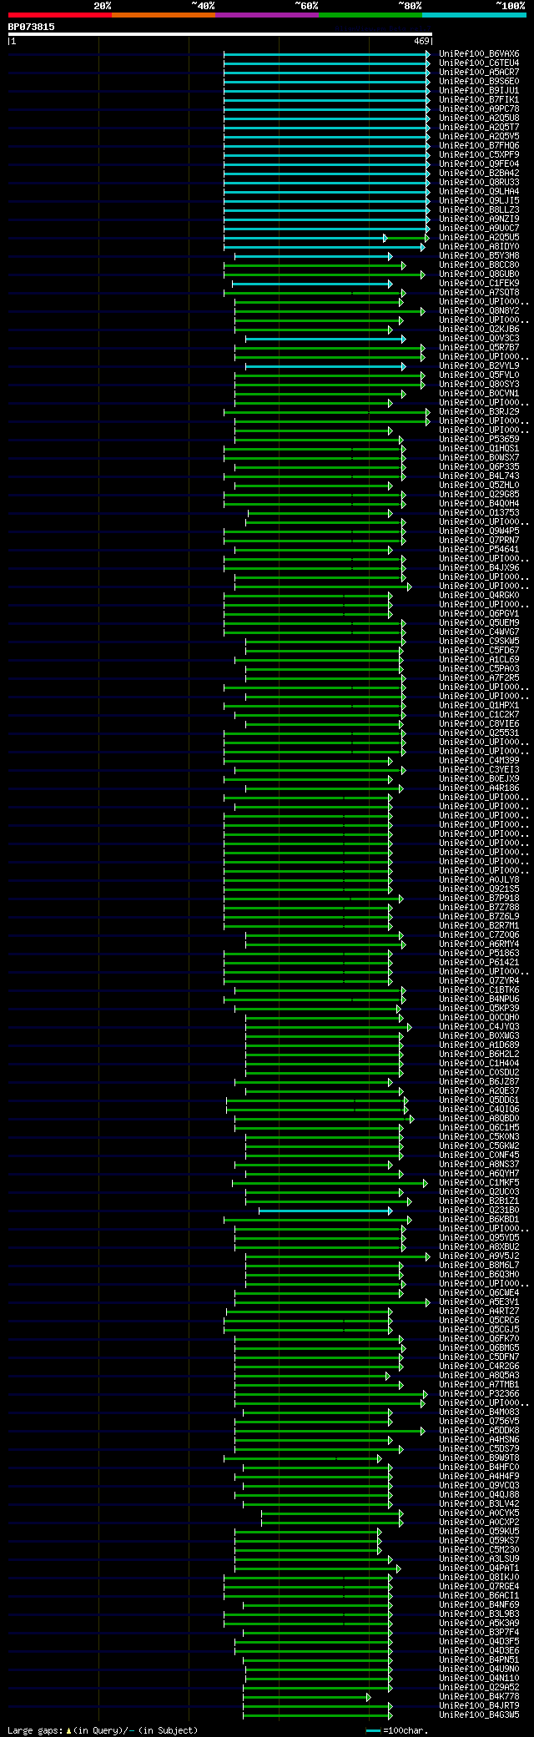Select the UniRef100_Q9FE04 label
The image size is (534, 1737).
[479, 164]
